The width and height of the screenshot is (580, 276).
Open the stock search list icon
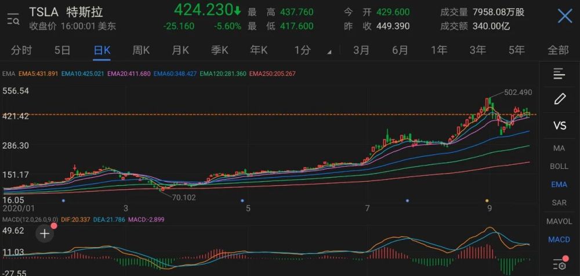click(x=13, y=19)
